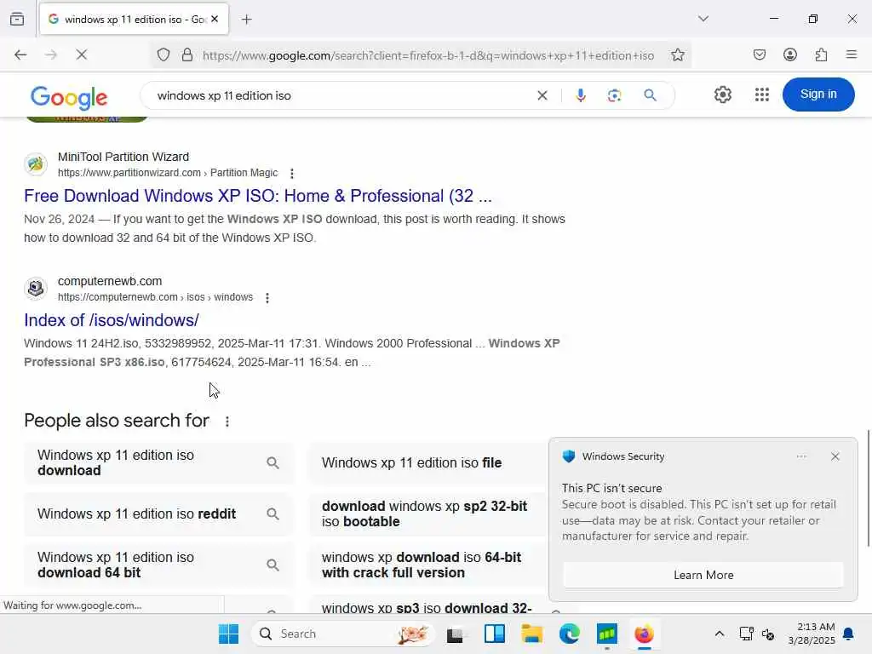Submit search with the magnifier icon
The height and width of the screenshot is (654, 872).
coord(650,95)
